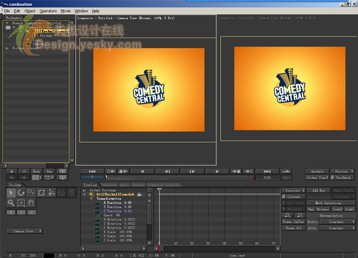The height and width of the screenshot is (258, 358).
Task: Click the playback scrubber bar
Action: 180,177
